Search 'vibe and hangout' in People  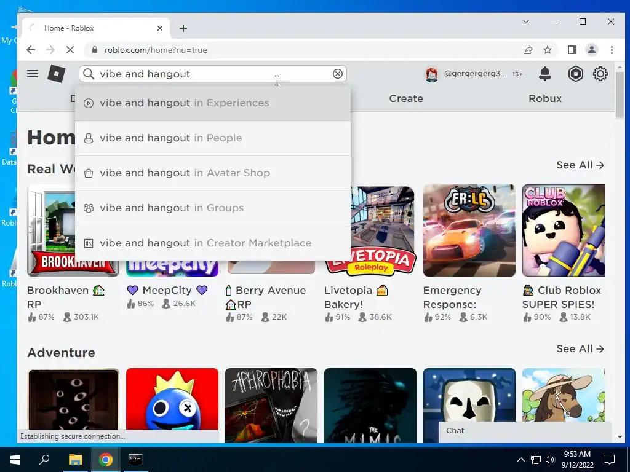click(213, 138)
